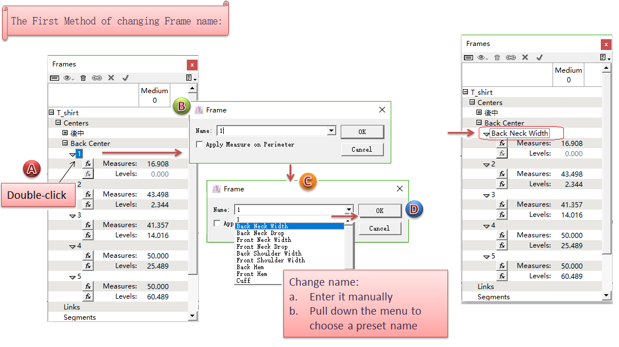The height and width of the screenshot is (347, 619).
Task: Collapse the Back Center node in left panel
Action: (65, 144)
